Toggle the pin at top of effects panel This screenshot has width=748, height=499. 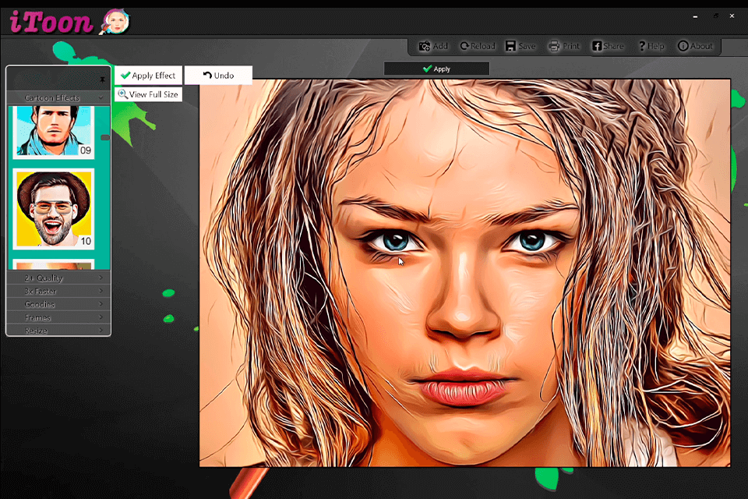[x=102, y=79]
